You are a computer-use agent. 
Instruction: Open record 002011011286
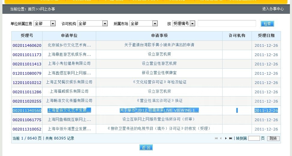point(27,92)
